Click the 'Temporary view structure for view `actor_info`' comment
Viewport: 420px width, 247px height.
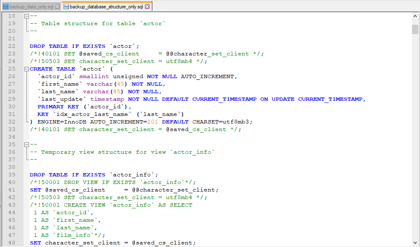coord(122,152)
